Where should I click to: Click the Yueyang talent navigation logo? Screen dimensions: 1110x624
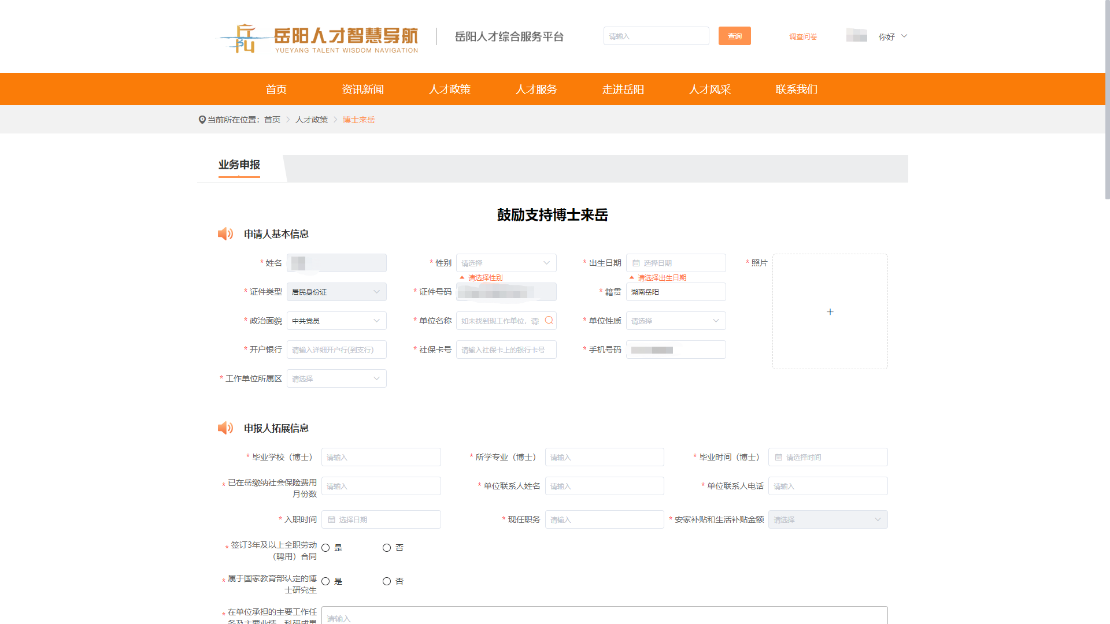click(x=318, y=38)
